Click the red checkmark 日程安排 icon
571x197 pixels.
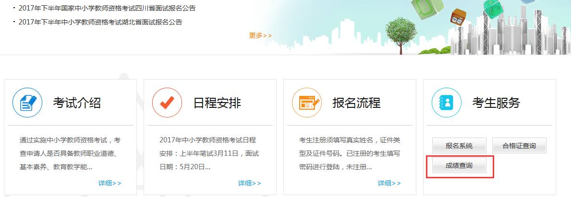(x=167, y=103)
